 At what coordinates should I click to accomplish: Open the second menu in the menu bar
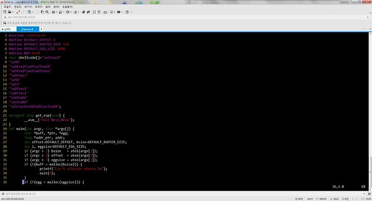point(18,7)
